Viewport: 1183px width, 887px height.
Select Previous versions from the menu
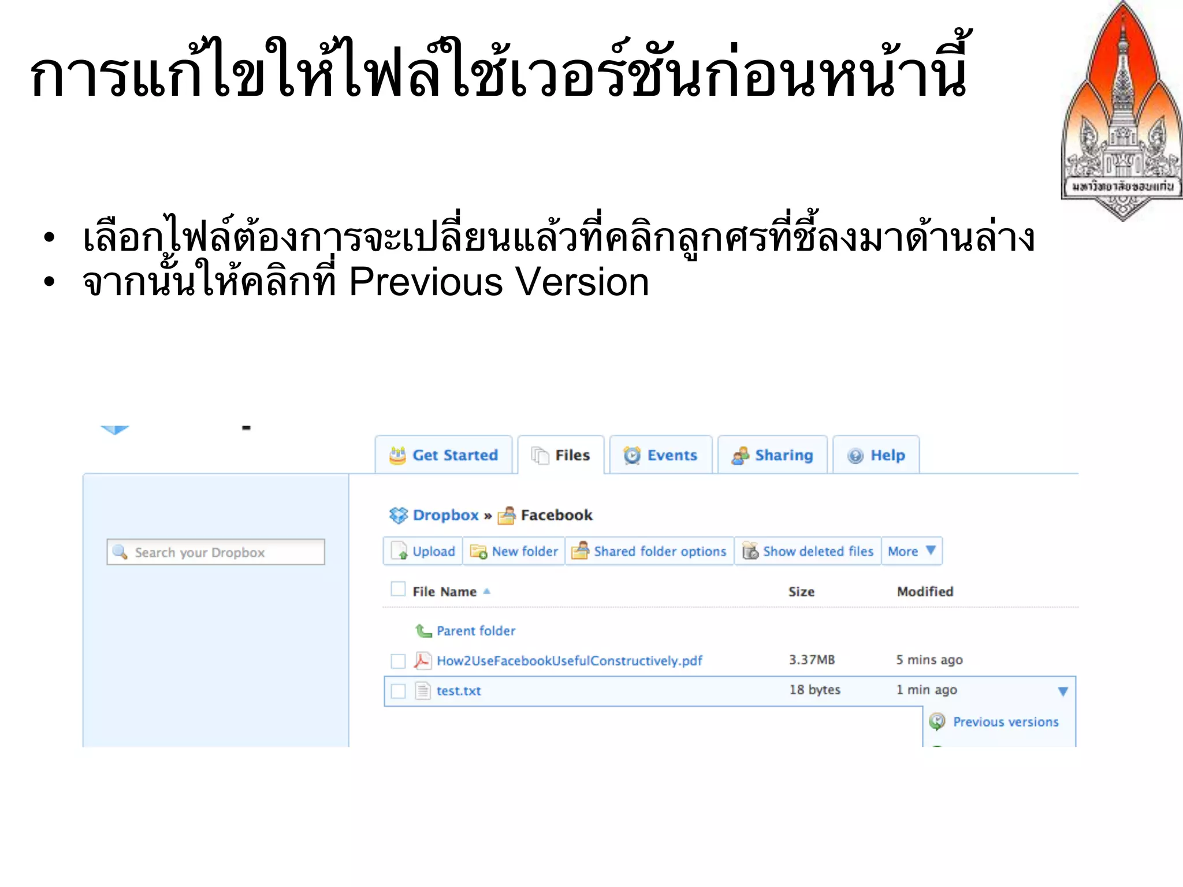click(1006, 722)
